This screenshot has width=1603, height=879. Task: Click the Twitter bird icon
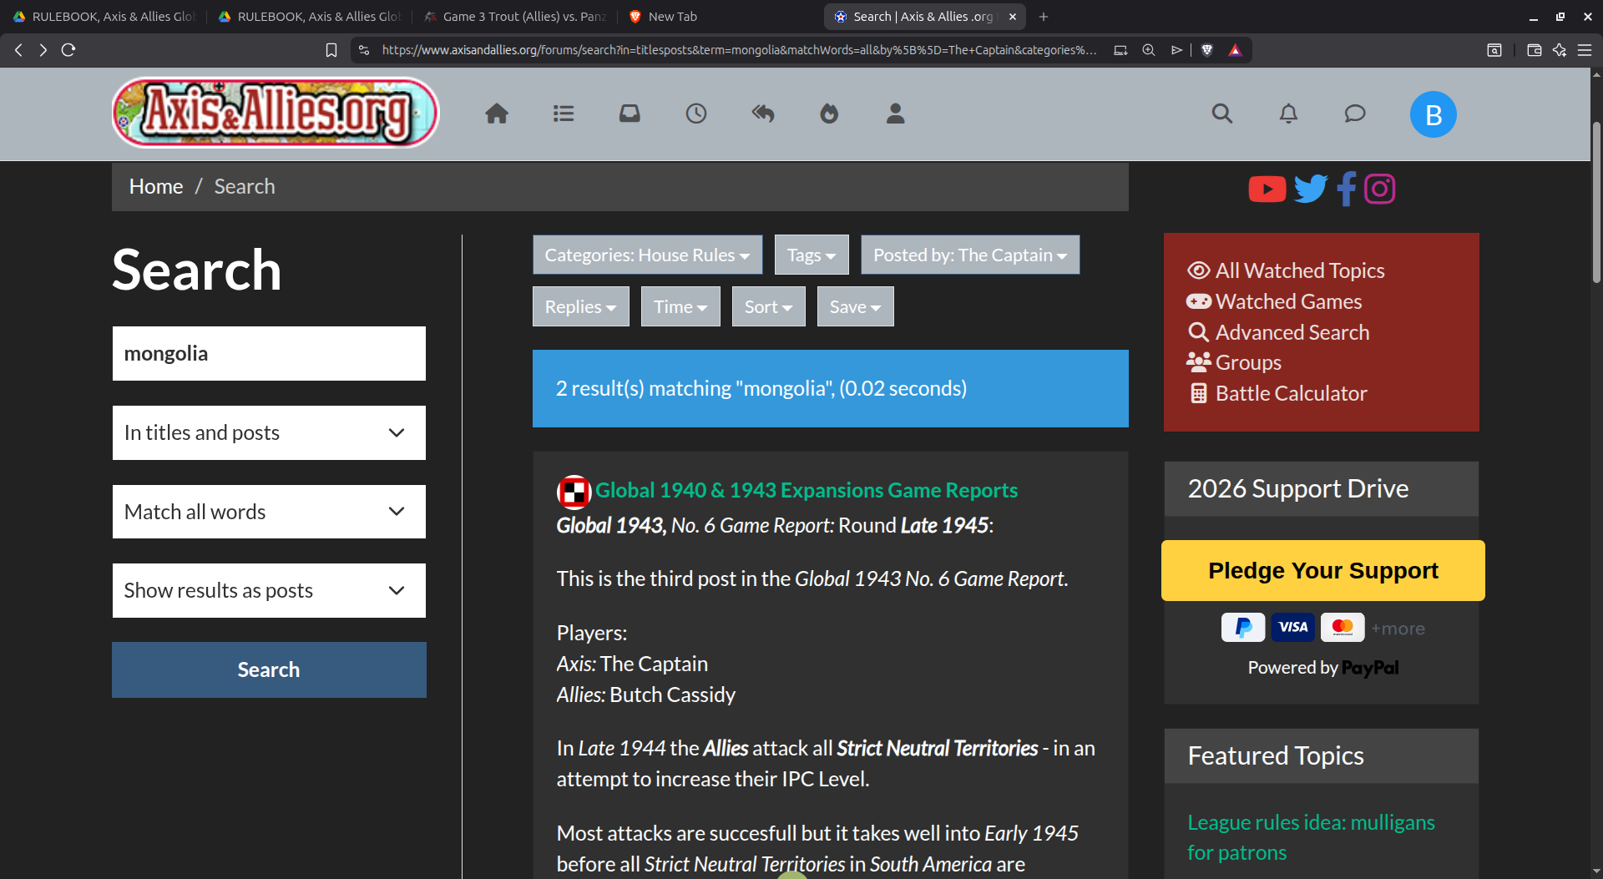click(1309, 189)
